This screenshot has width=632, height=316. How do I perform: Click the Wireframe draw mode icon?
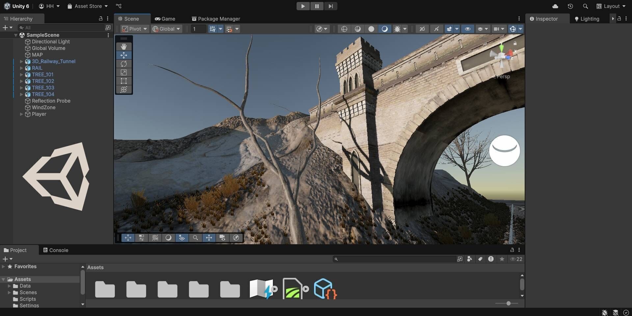tap(344, 29)
